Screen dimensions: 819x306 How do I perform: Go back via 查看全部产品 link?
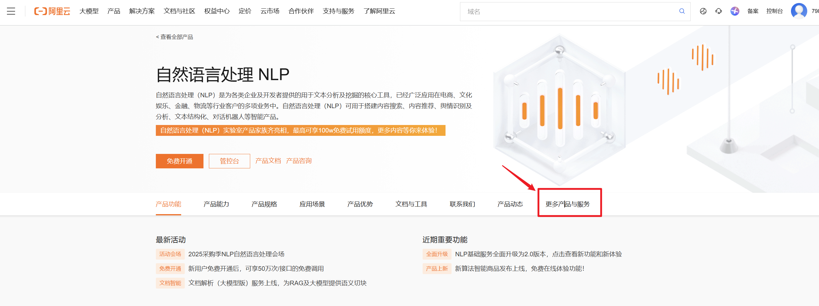pos(175,37)
